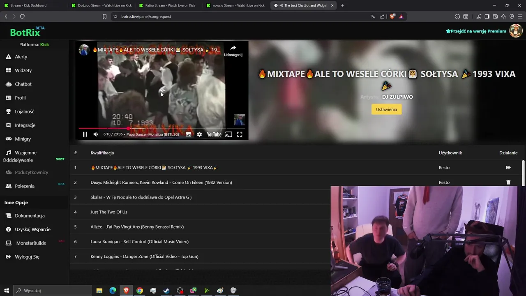Open Windows Start menu
Image resolution: width=526 pixels, height=296 pixels.
(6, 291)
